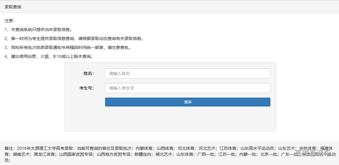The height and width of the screenshot is (165, 339).
Task: Click 内蒙体育 in the batch list
Action: pos(144,148)
